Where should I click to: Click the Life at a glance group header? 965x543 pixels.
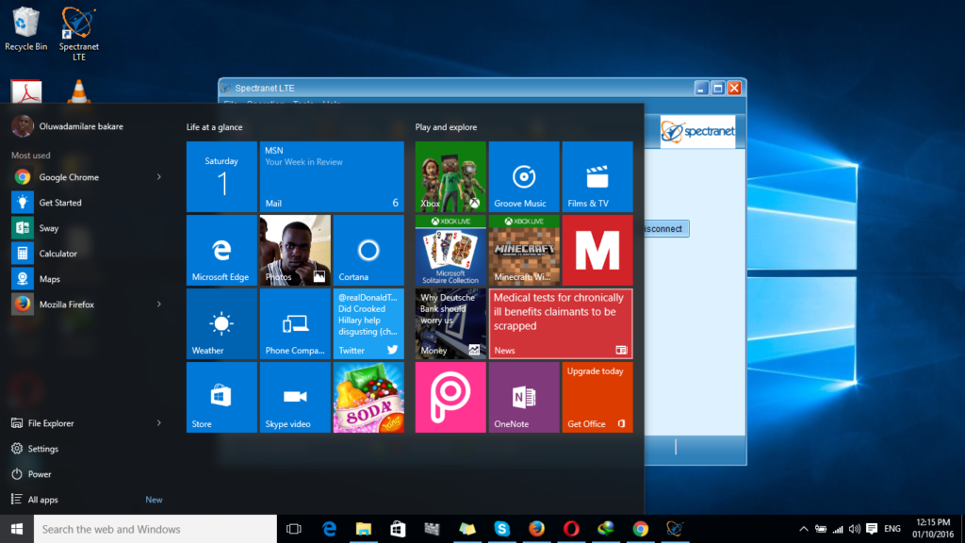[214, 127]
